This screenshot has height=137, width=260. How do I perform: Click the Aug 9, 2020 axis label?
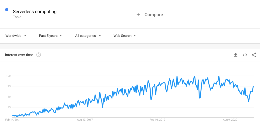(x=230, y=120)
